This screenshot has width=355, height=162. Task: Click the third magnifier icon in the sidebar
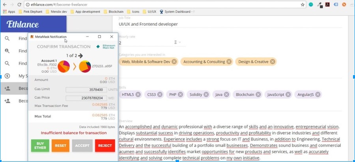[x=7, y=64]
